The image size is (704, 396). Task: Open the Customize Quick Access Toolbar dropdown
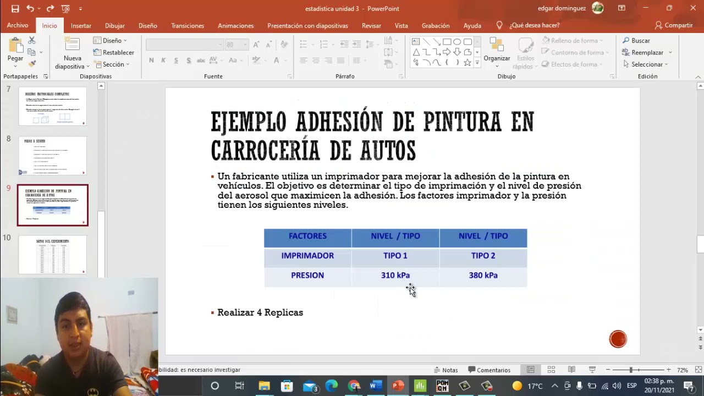point(80,9)
